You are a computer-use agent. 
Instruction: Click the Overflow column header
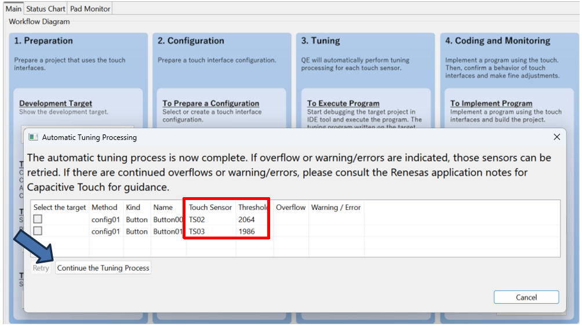(x=290, y=208)
